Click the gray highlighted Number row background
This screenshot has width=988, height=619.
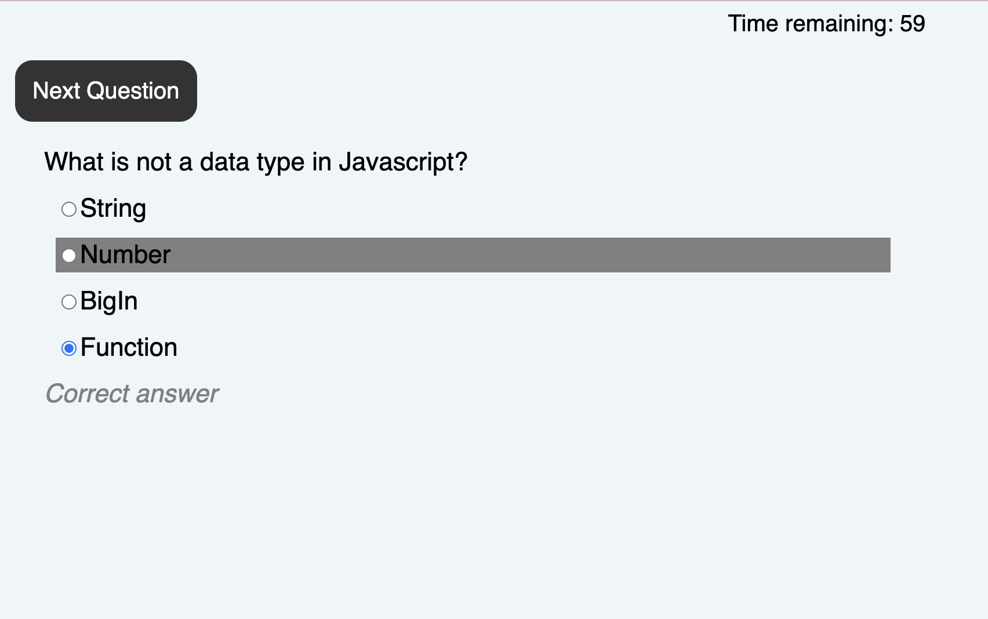pos(473,255)
